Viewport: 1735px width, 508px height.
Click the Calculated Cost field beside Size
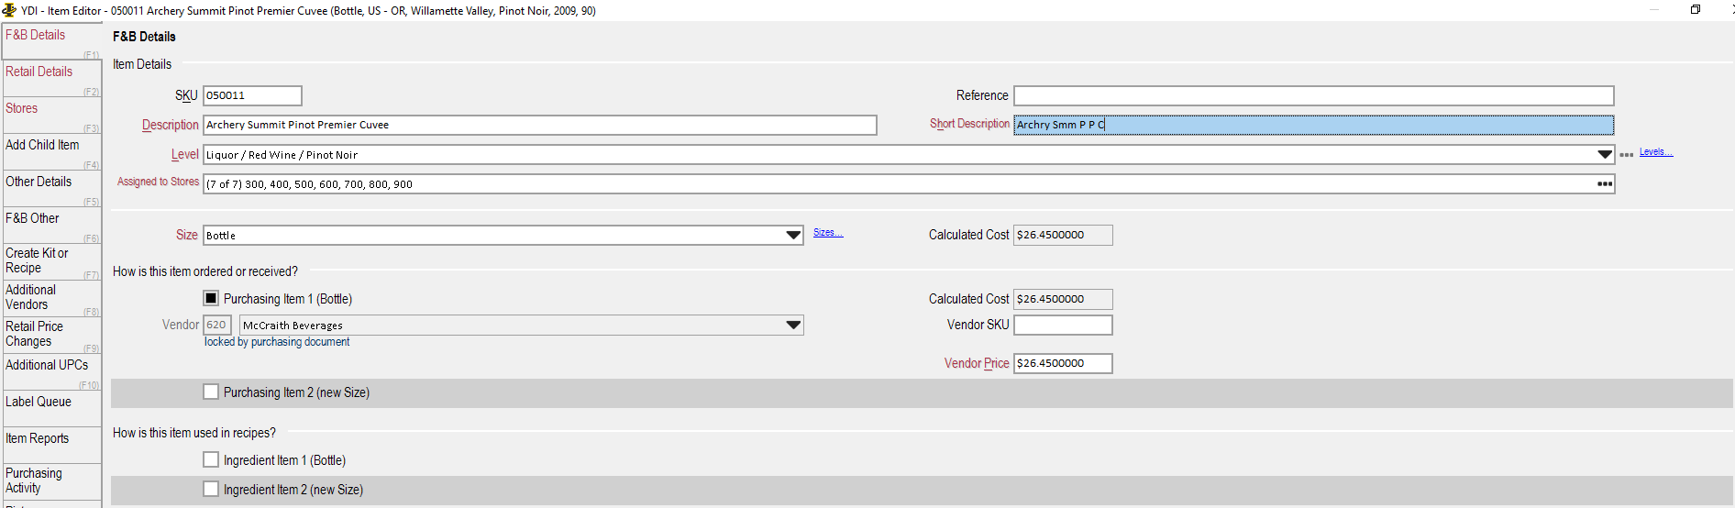coord(1063,235)
